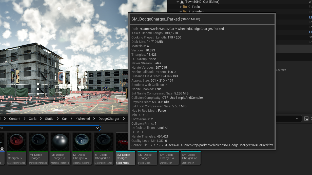Click the 0_Tools folder icon in outliner

(185, 7)
